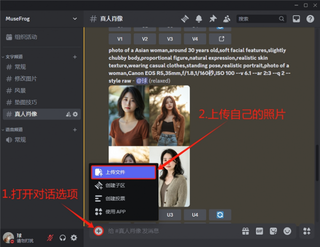Click the V4 variation button

195,39
